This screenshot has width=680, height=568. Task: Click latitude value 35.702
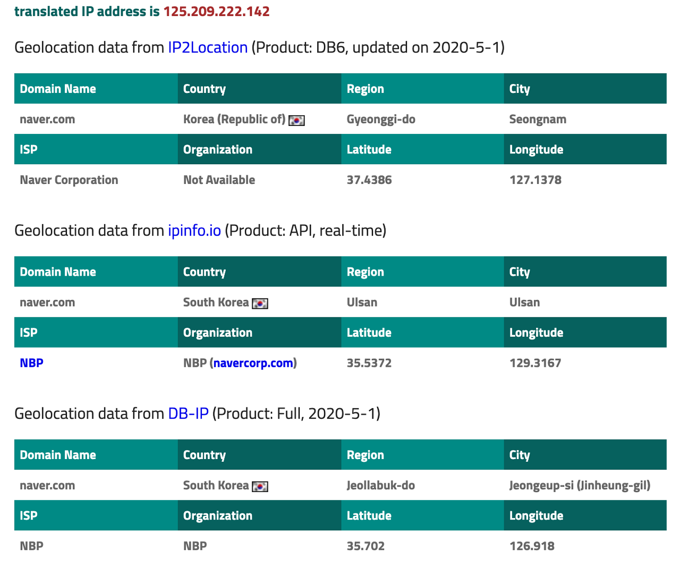click(x=365, y=546)
